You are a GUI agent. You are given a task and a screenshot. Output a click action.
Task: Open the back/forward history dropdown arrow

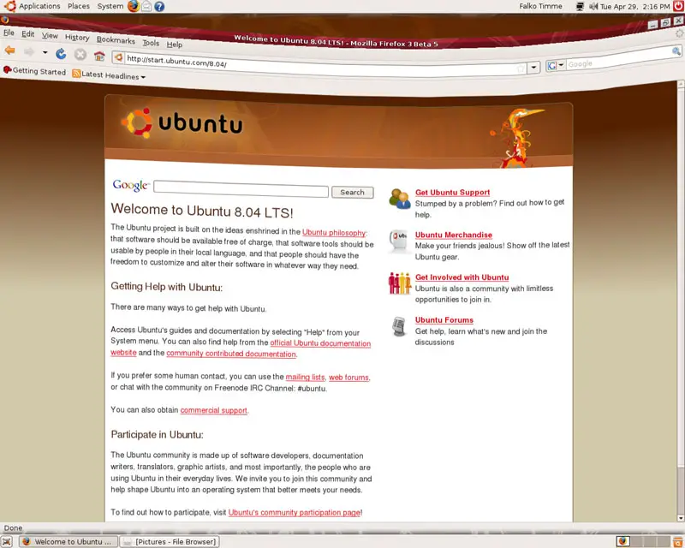pyautogui.click(x=45, y=52)
